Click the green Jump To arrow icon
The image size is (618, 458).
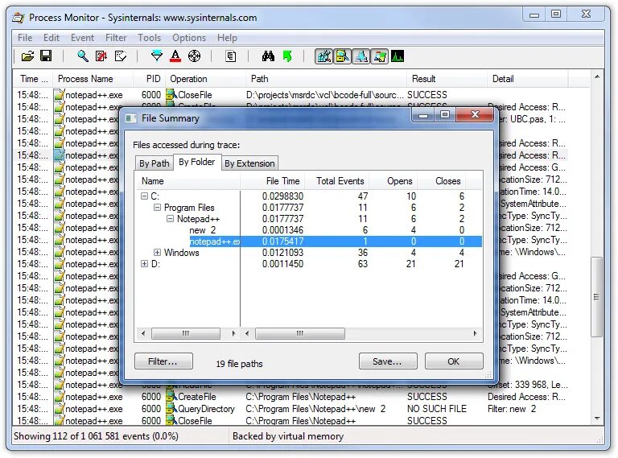287,56
